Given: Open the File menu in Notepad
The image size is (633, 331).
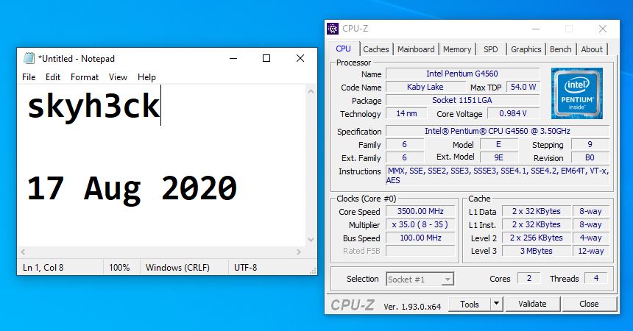Looking at the screenshot, I should tap(29, 77).
